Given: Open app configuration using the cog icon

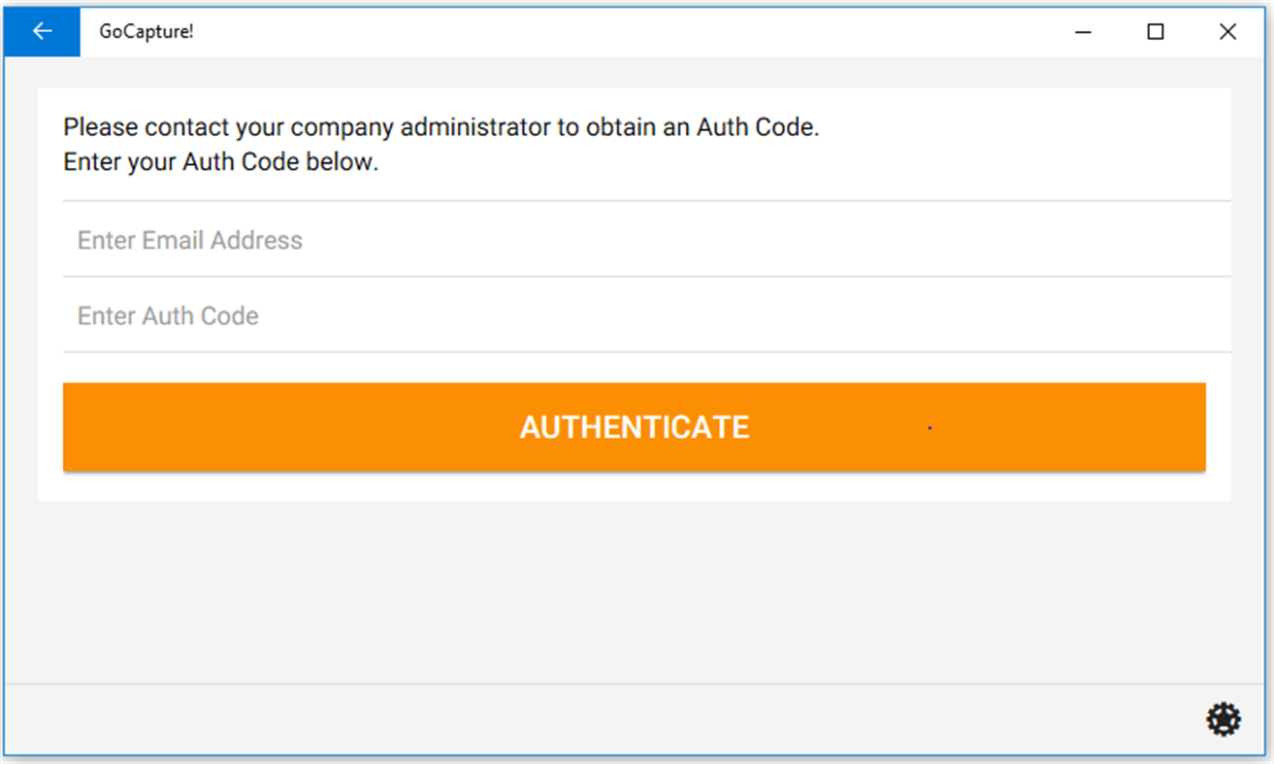Looking at the screenshot, I should coord(1223,719).
